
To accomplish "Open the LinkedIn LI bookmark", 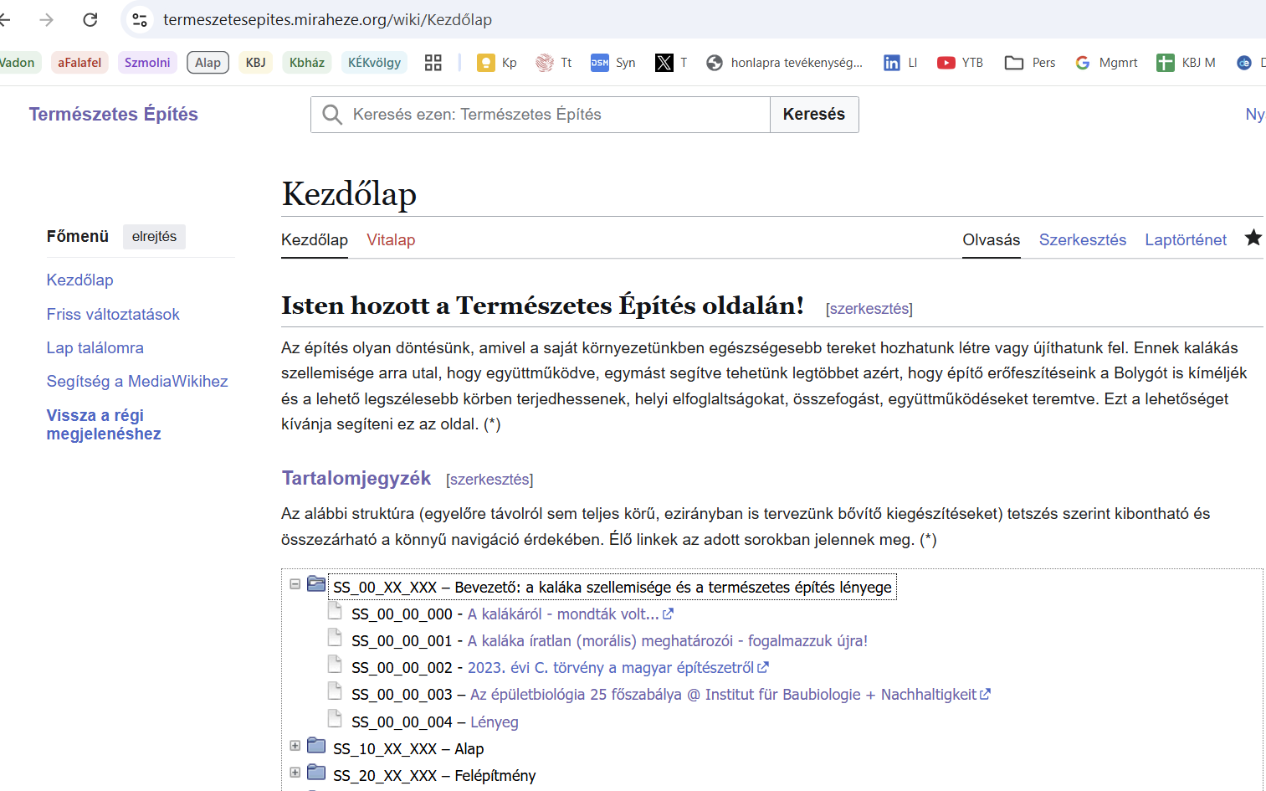I will [x=901, y=63].
